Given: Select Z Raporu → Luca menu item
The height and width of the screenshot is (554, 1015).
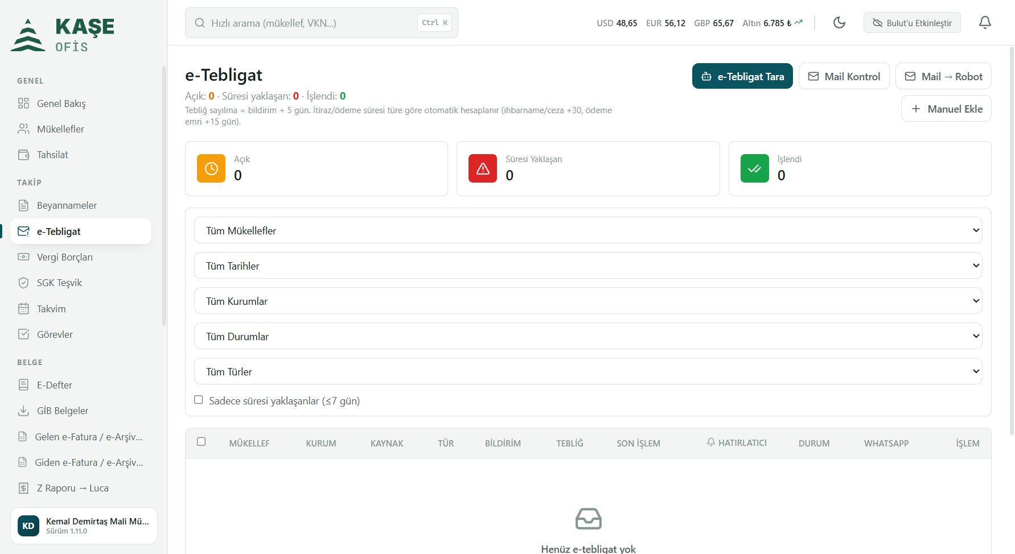Looking at the screenshot, I should coord(81,488).
